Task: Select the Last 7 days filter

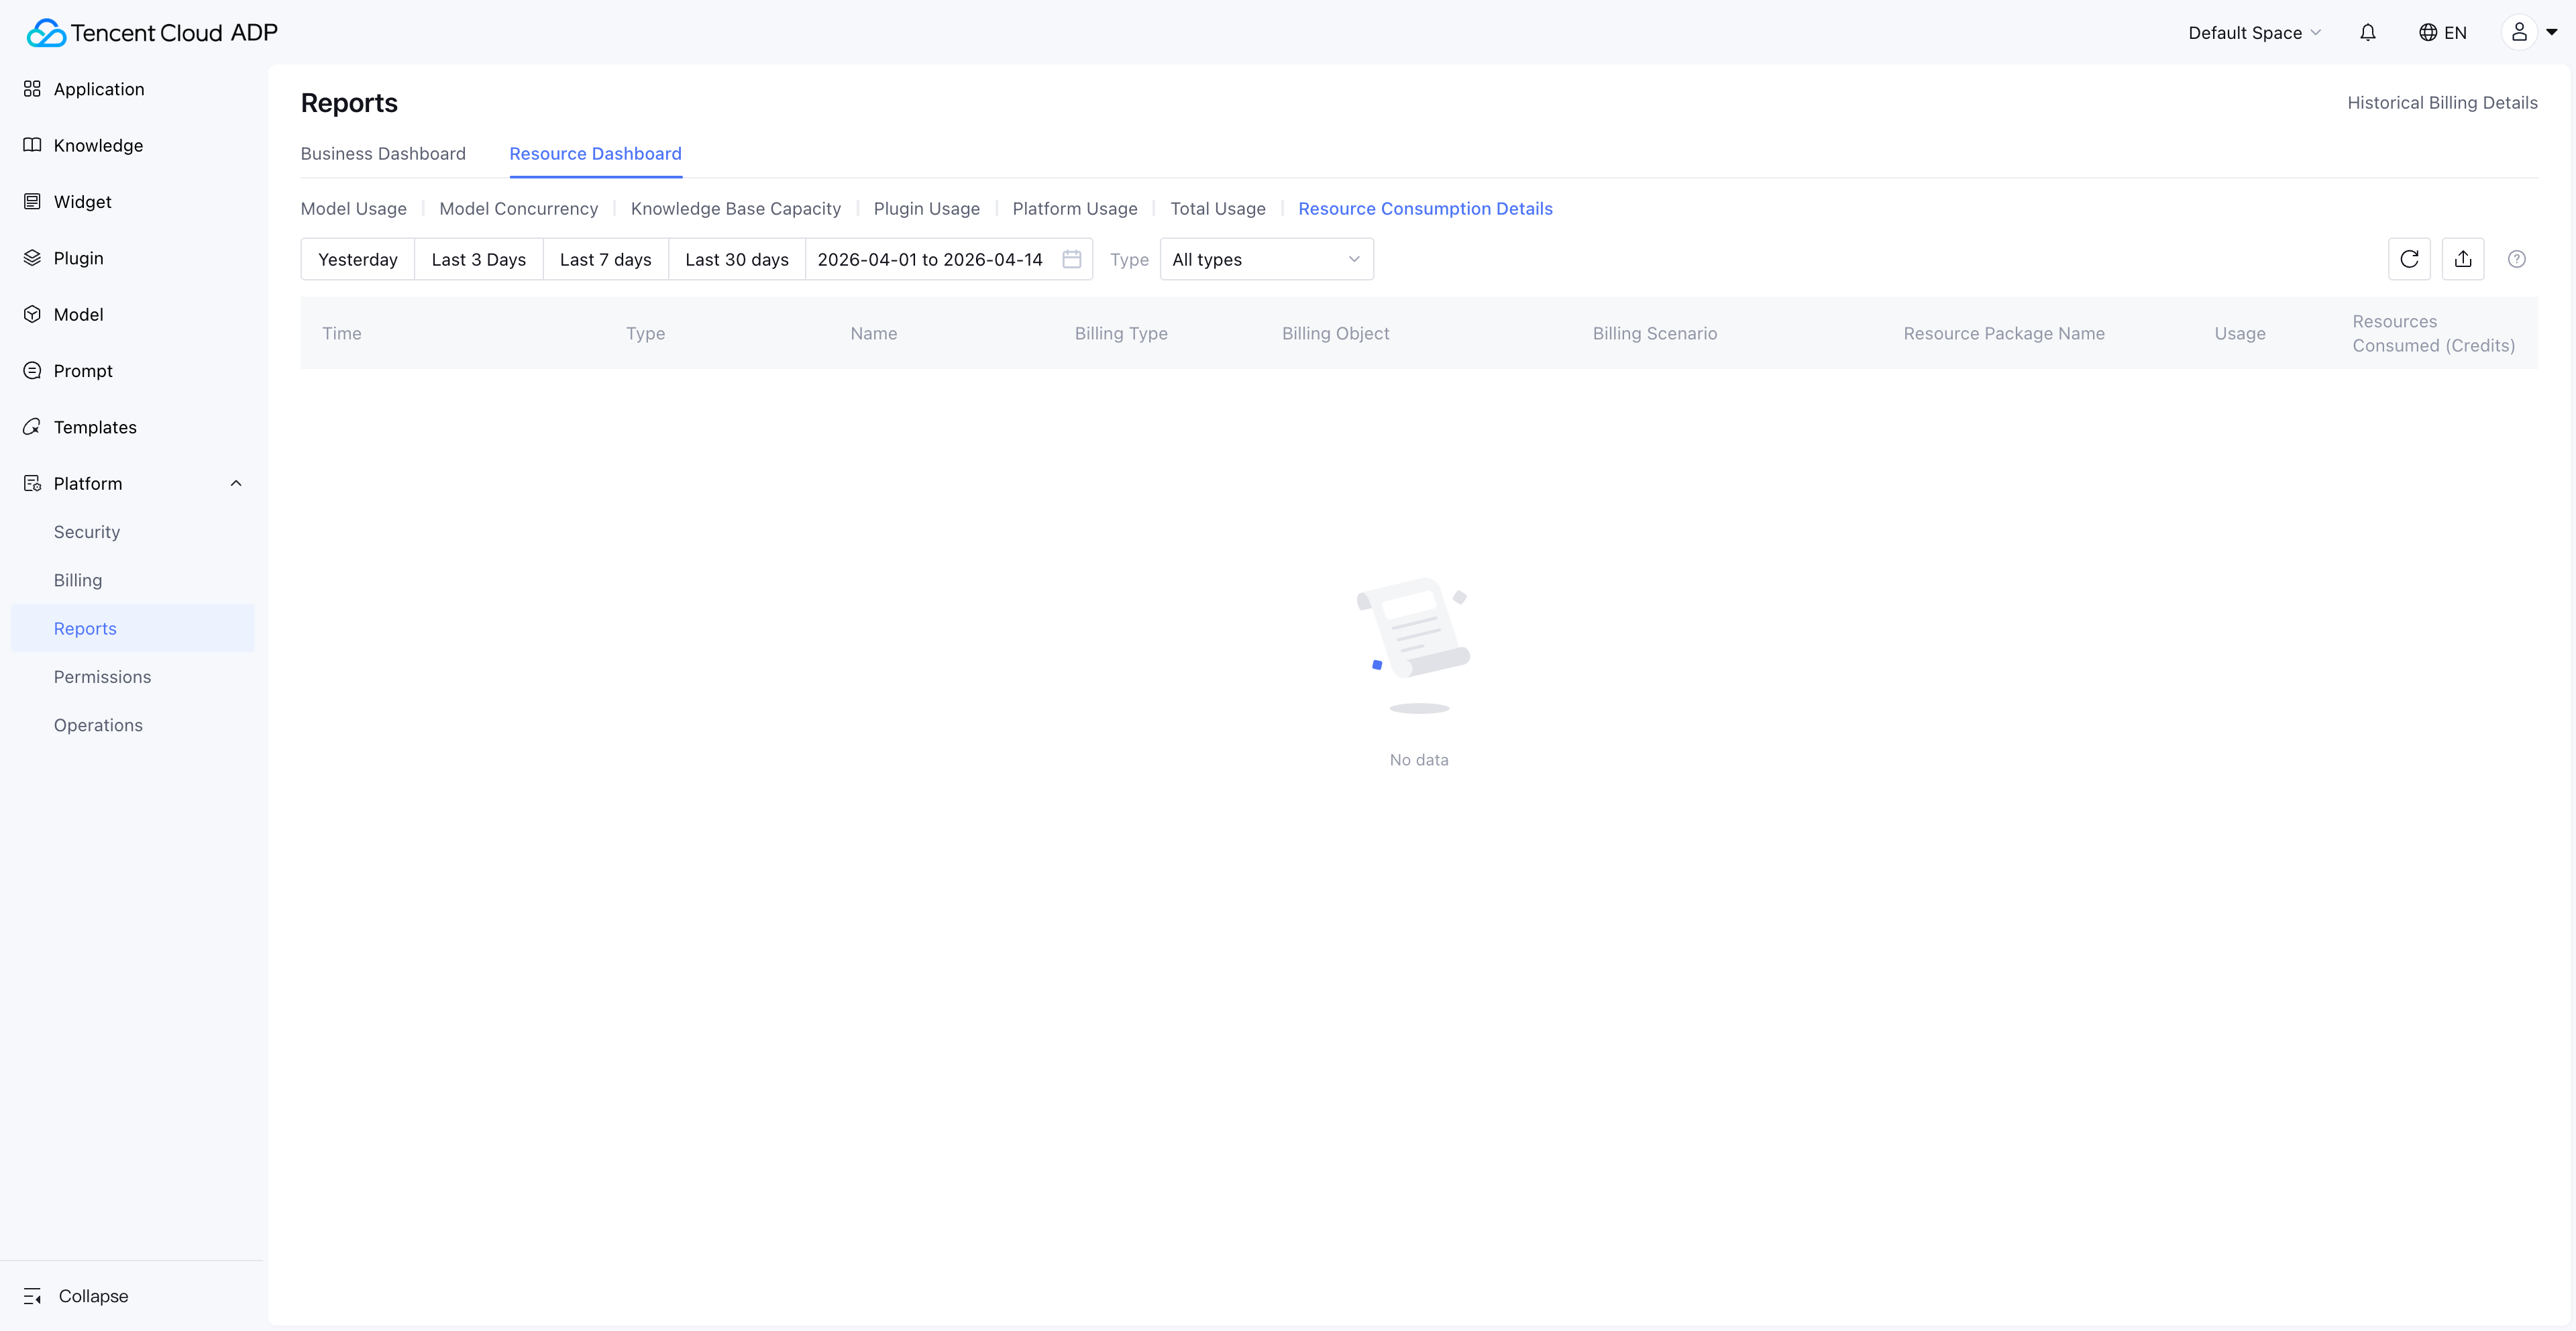Action: [x=605, y=259]
